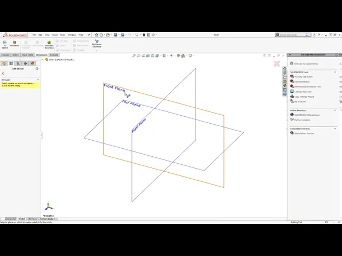Open the Options gear icon
The image size is (342, 256).
[x=153, y=35]
